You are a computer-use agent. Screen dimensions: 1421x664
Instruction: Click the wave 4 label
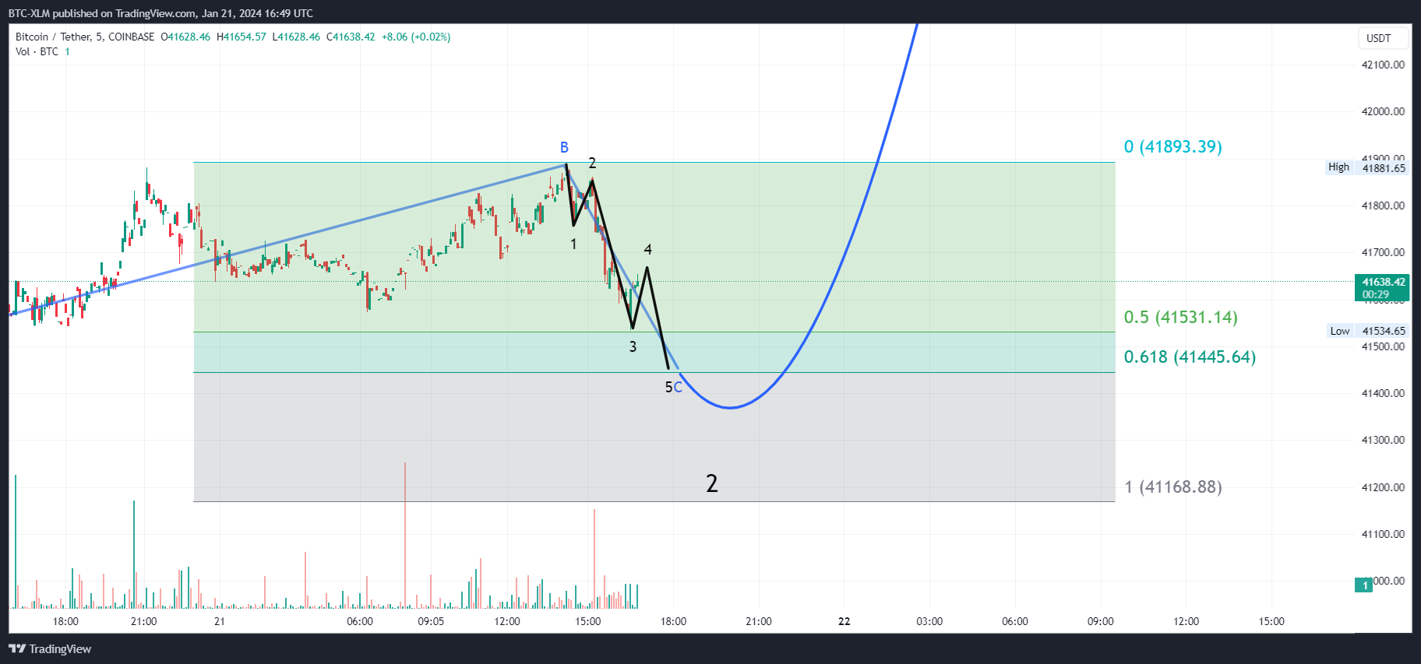647,249
